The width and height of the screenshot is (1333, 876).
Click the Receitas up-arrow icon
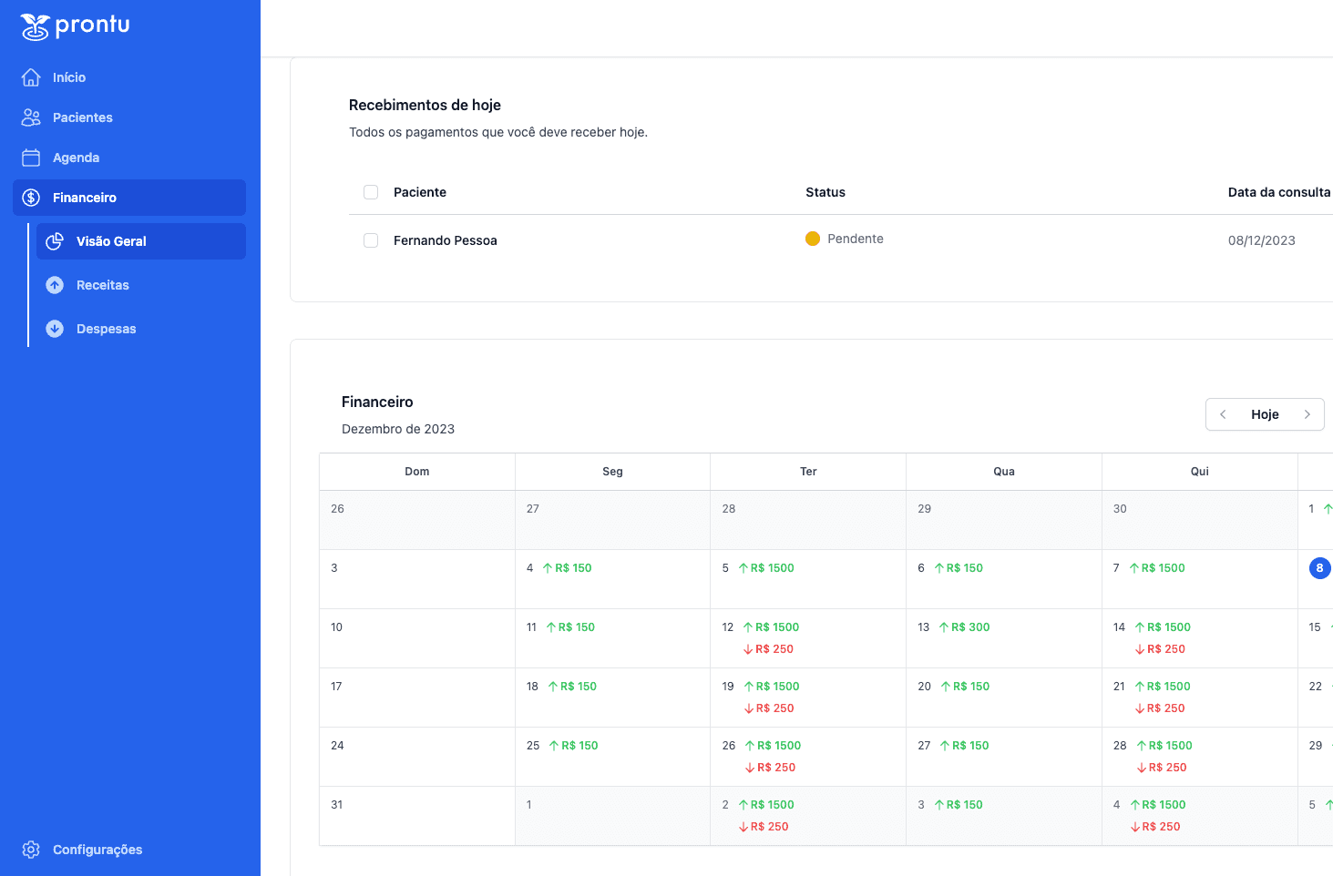pyautogui.click(x=55, y=285)
